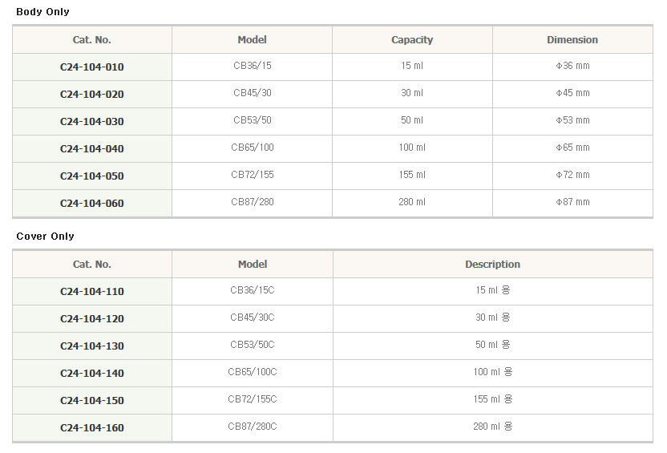Click the Dimension column header
This screenshot has width=667, height=453.
click(572, 39)
